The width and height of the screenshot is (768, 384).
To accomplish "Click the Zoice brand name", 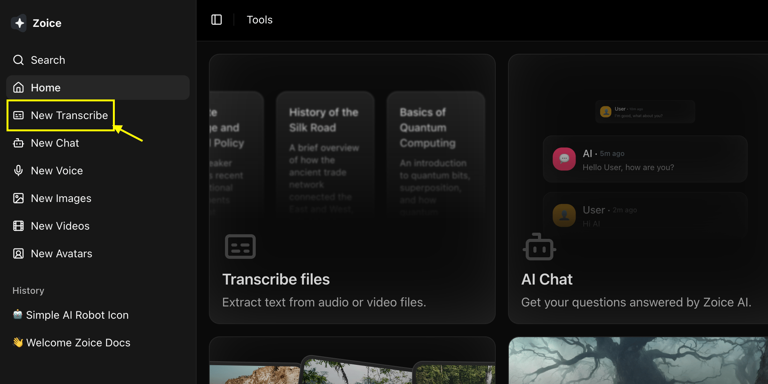I will point(47,23).
